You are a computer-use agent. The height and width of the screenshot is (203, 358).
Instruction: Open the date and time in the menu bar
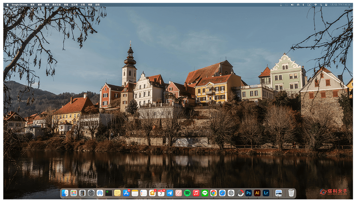click(340, 5)
